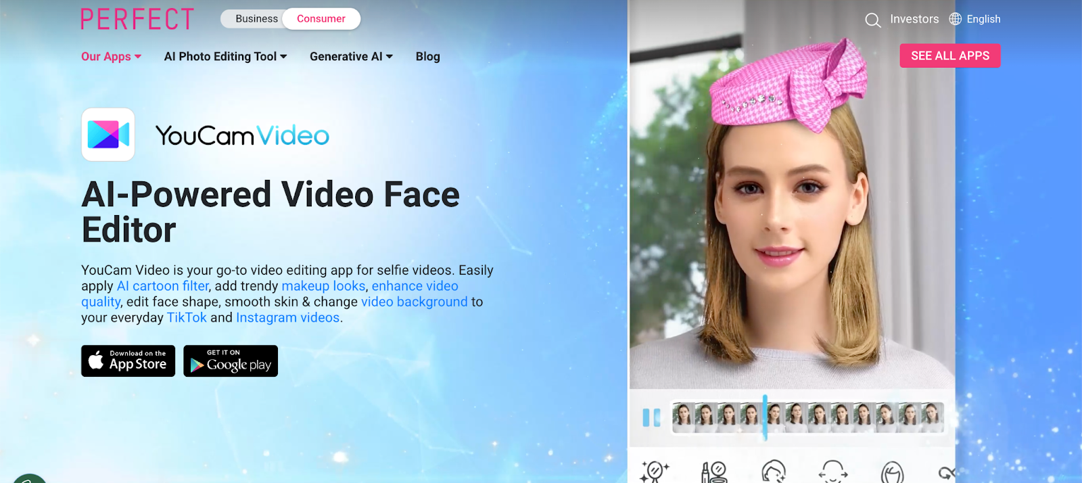
Task: Expand the Our Apps dropdown
Action: point(111,57)
